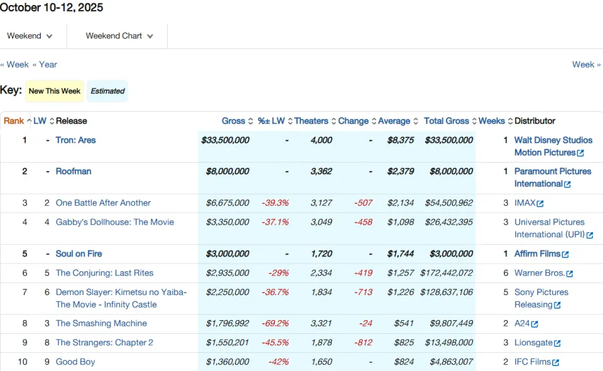Open the external link icon beside IFC Films
The height and width of the screenshot is (371, 603).
pyautogui.click(x=555, y=362)
